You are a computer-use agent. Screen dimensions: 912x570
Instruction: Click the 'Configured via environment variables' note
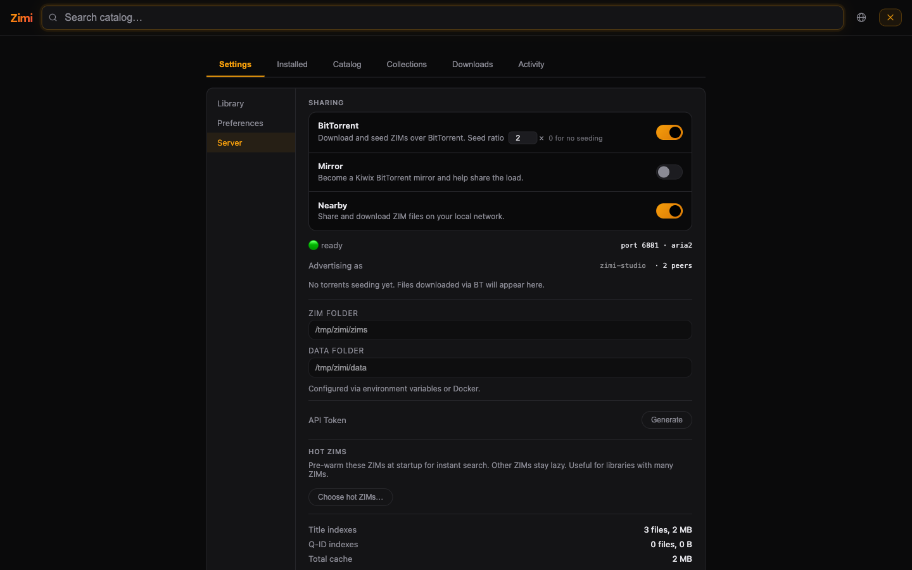point(394,389)
